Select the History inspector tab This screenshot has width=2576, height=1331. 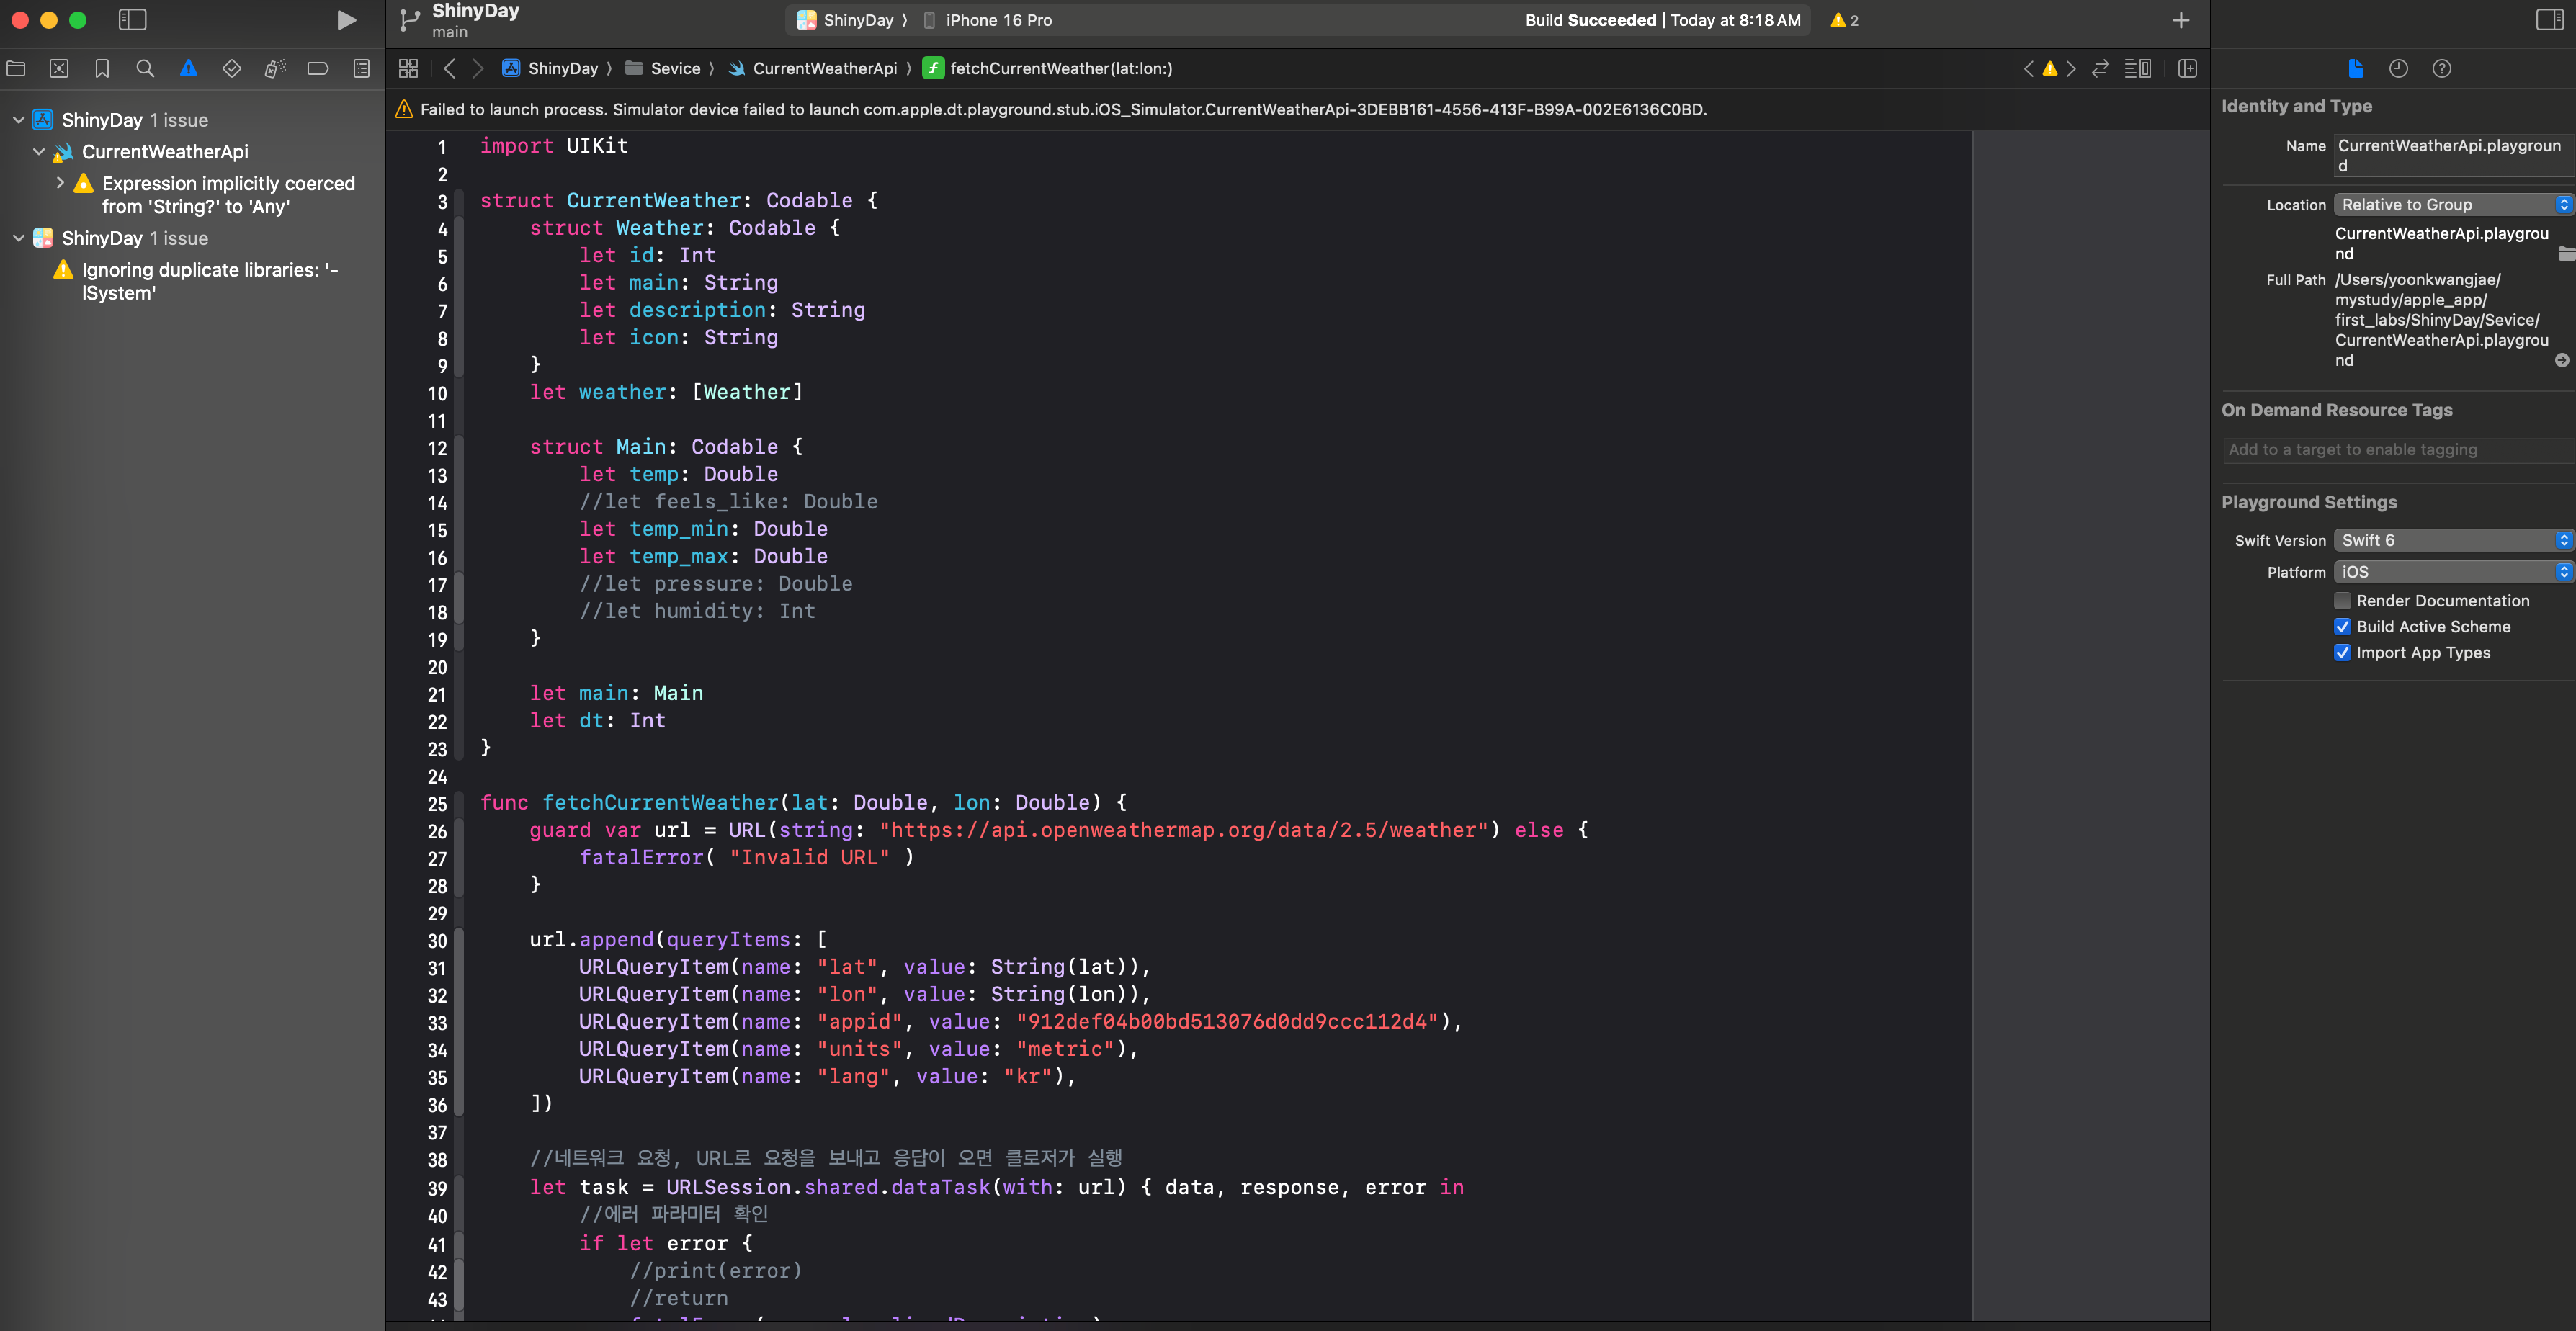(x=2398, y=68)
